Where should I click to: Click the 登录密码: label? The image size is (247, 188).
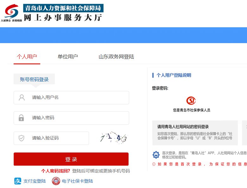point(160,88)
